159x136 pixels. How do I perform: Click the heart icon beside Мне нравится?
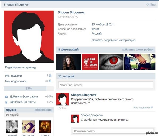[x=152, y=108]
